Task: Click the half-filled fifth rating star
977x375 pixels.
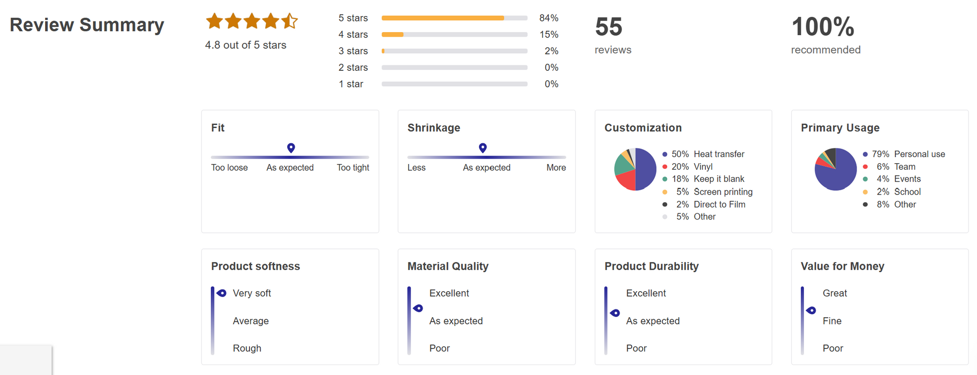Action: [x=289, y=21]
